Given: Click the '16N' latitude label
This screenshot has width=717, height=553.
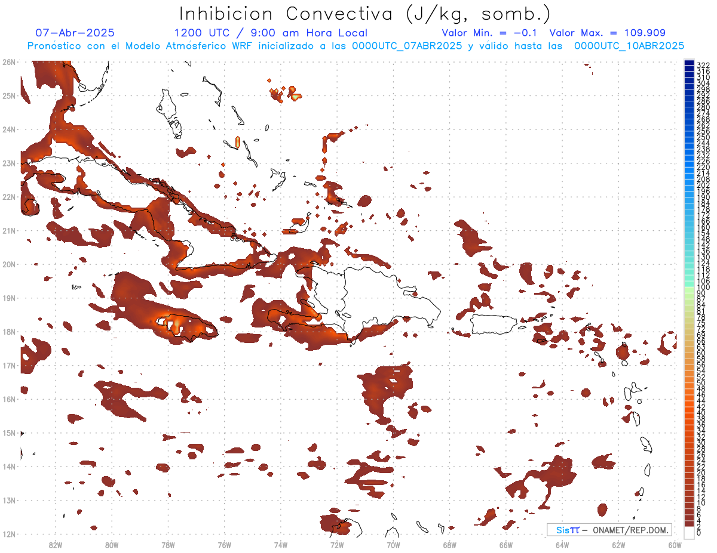Looking at the screenshot, I should tap(9, 399).
